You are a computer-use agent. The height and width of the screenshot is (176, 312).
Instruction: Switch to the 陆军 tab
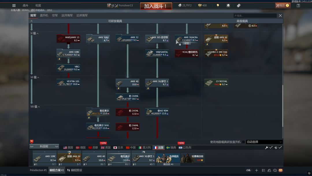[x=33, y=15]
